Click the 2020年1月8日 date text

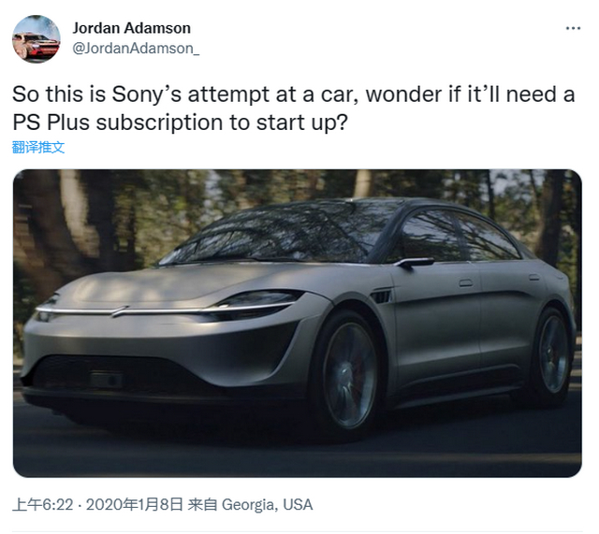click(135, 505)
